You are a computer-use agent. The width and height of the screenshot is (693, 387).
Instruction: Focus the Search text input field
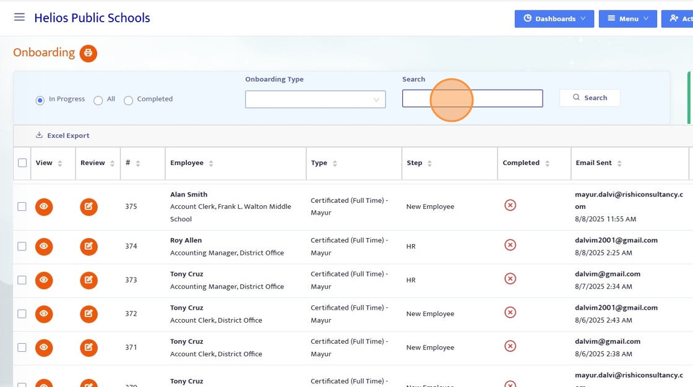coord(472,98)
